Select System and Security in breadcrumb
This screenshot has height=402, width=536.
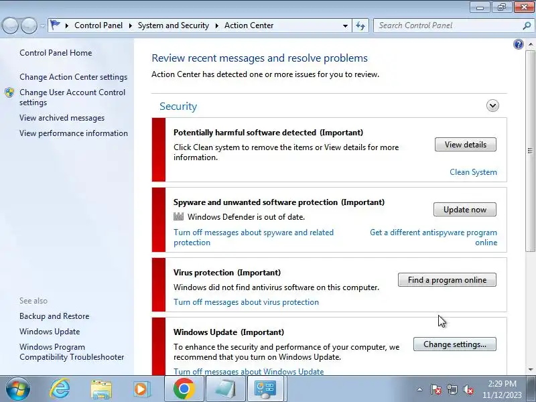coord(174,25)
